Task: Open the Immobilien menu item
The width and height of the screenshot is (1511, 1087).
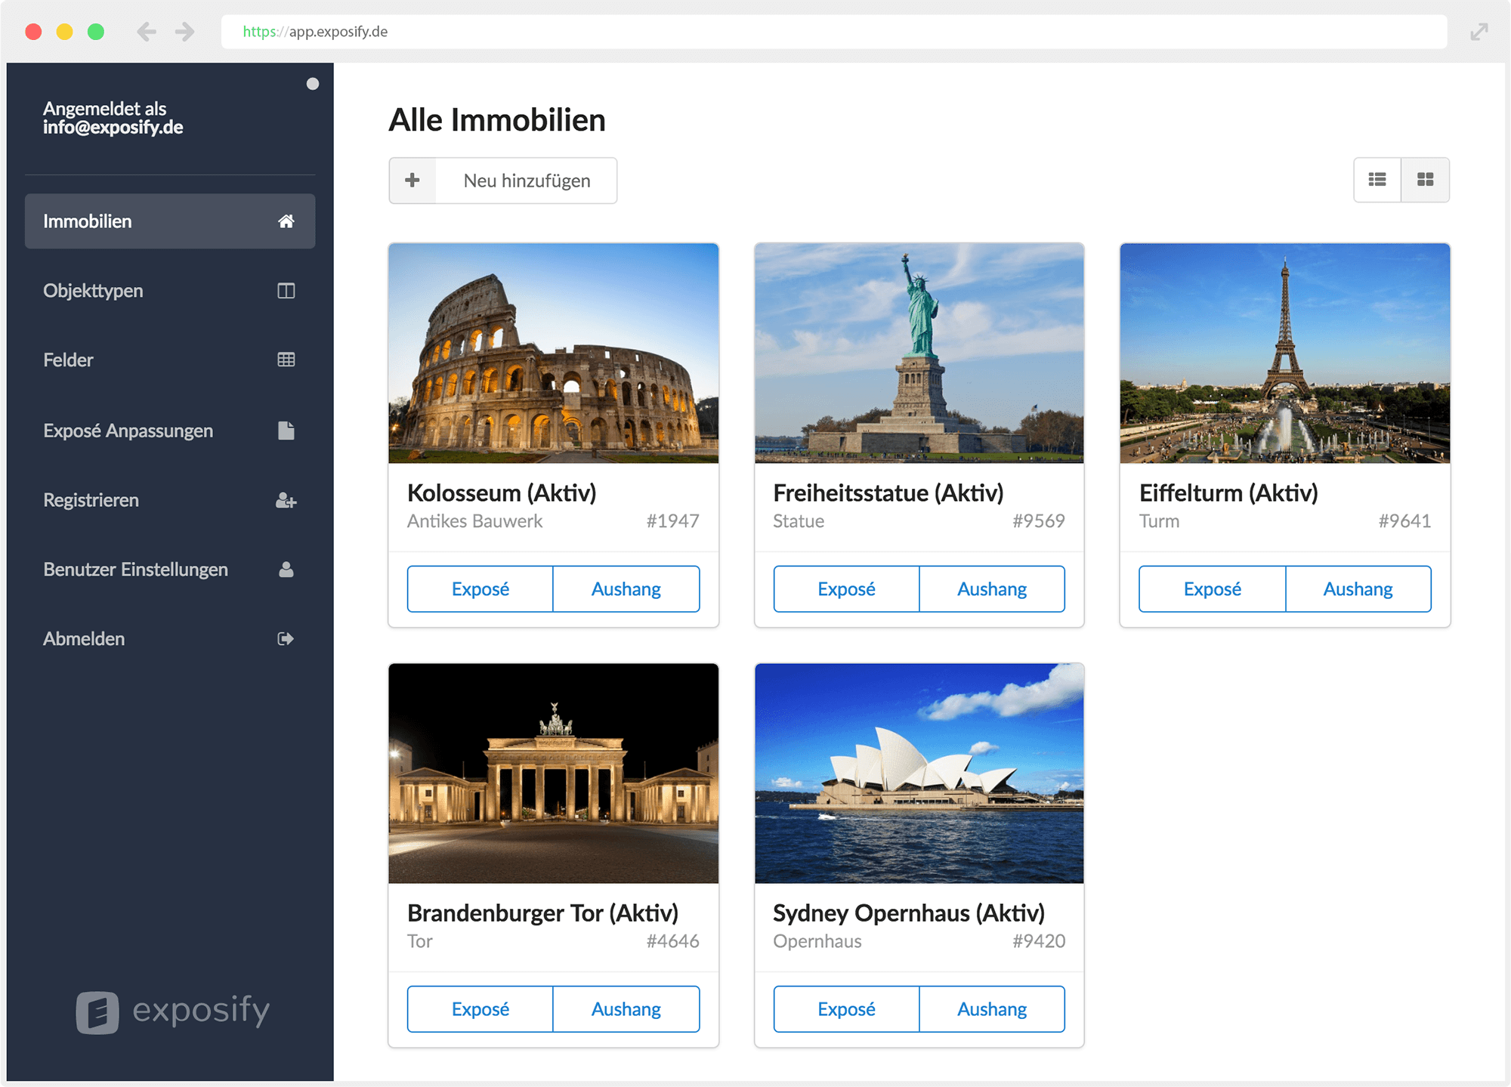Action: [x=170, y=221]
